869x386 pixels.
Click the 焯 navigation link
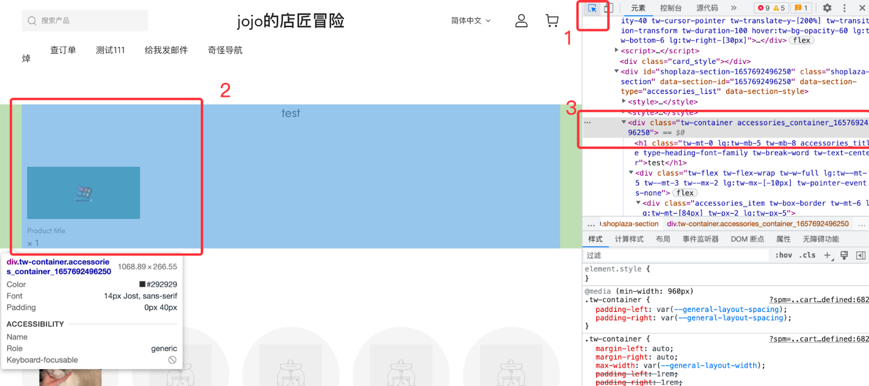point(26,59)
